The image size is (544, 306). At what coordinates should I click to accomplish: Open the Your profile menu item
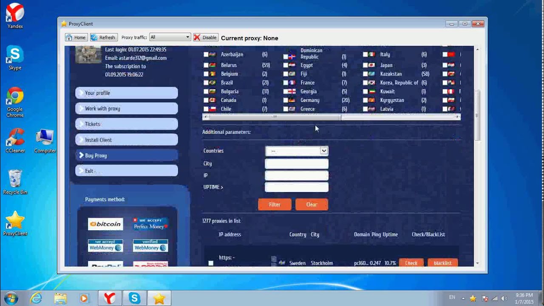tap(127, 93)
